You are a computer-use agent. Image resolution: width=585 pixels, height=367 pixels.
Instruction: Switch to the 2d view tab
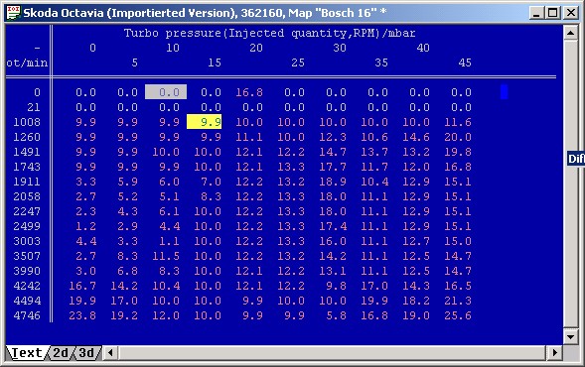pyautogui.click(x=61, y=353)
